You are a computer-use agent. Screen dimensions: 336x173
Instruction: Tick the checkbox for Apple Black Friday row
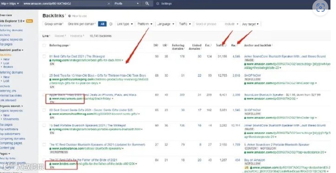coord(44,95)
